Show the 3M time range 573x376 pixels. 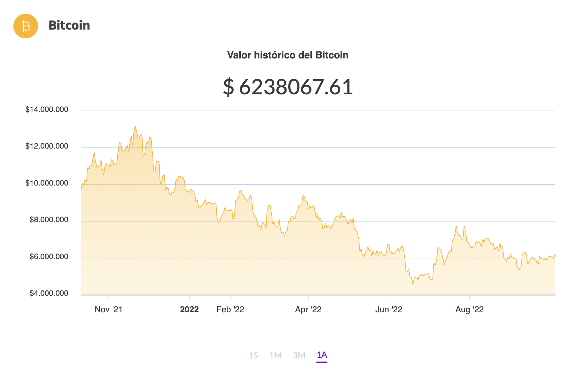tap(299, 355)
